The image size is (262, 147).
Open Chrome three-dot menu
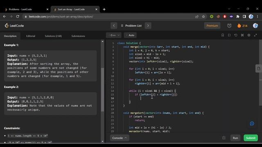[x=257, y=16]
